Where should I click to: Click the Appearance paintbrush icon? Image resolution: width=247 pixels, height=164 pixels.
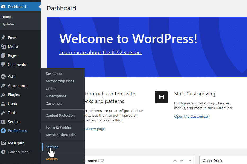[3, 86]
